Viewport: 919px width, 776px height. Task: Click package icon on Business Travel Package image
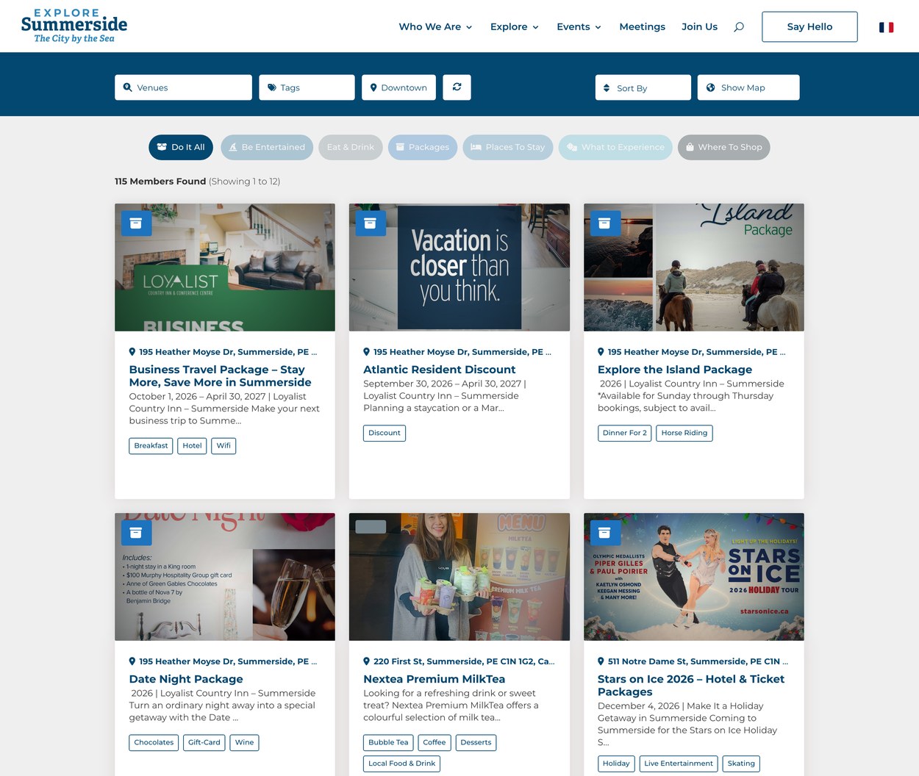pos(136,223)
